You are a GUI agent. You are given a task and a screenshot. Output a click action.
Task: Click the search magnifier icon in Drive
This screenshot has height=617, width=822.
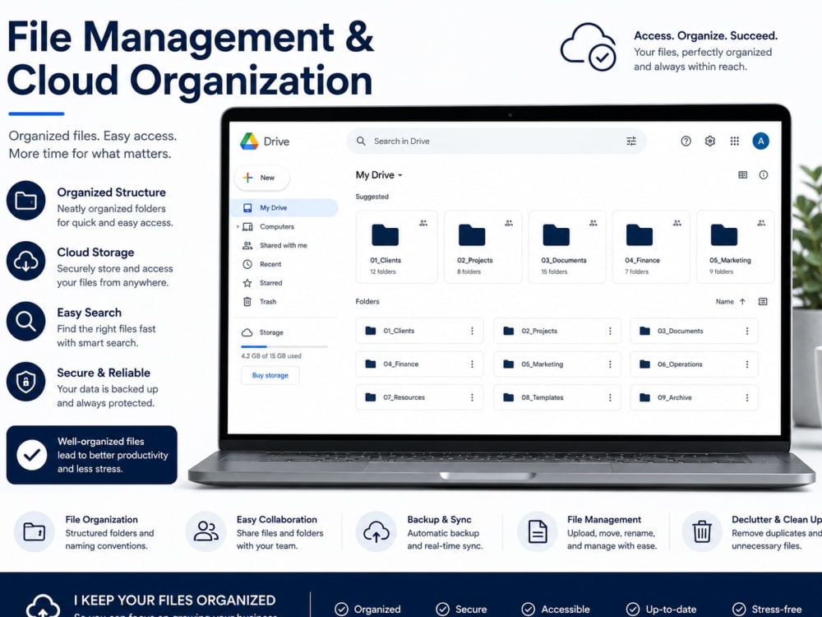[361, 141]
